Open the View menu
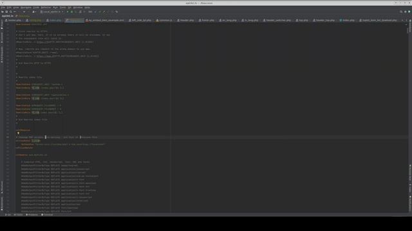The image size is (412, 231). pyautogui.click(x=15, y=8)
